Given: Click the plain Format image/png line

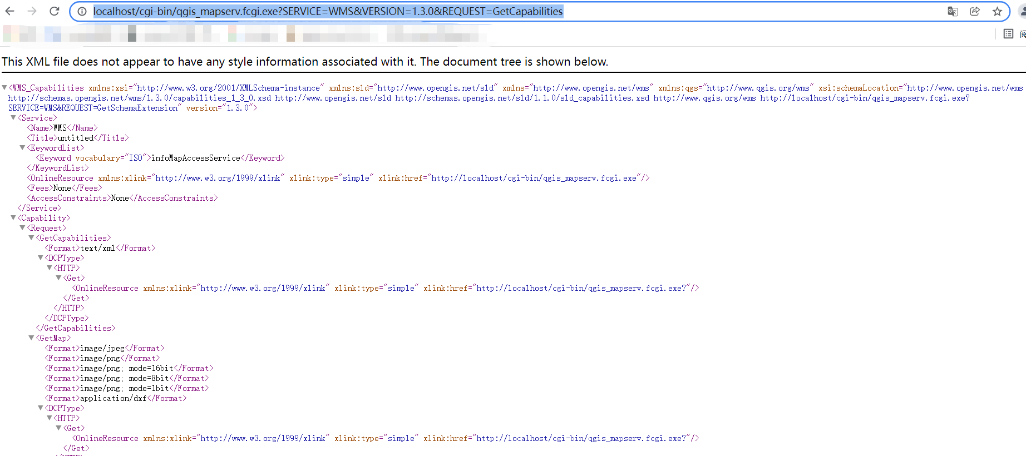Looking at the screenshot, I should tap(102, 358).
